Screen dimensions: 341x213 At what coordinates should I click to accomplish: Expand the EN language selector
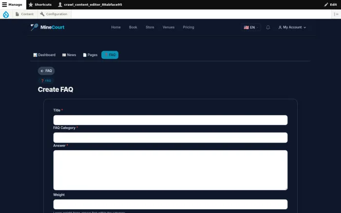[x=251, y=27]
